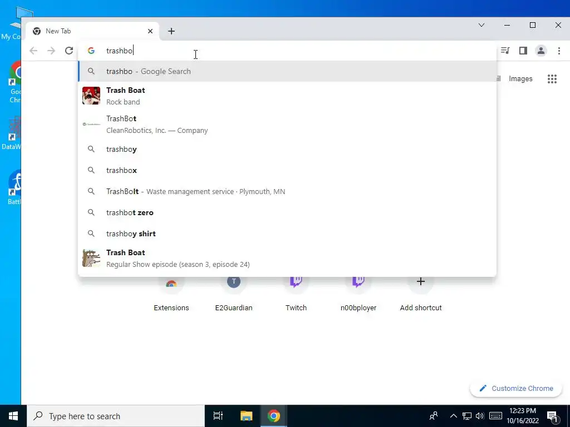Select the 'trashboy shirt' suggestion

[x=287, y=234]
